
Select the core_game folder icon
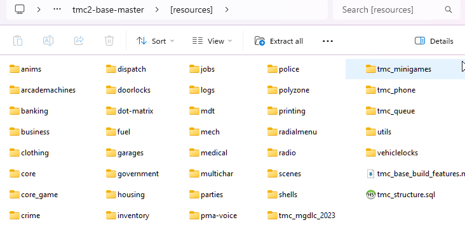[x=14, y=195]
